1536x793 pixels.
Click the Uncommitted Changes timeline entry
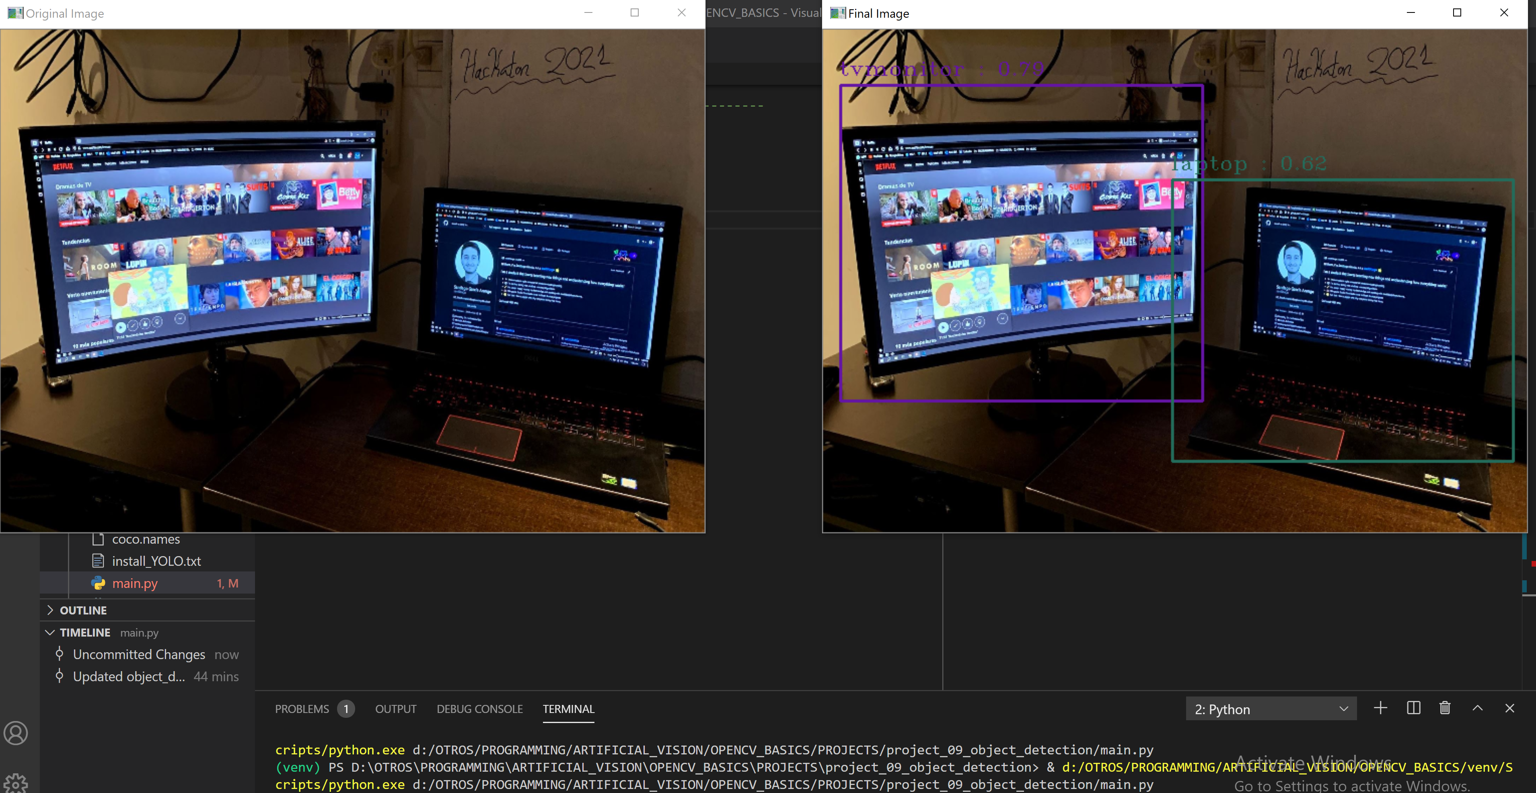[139, 654]
